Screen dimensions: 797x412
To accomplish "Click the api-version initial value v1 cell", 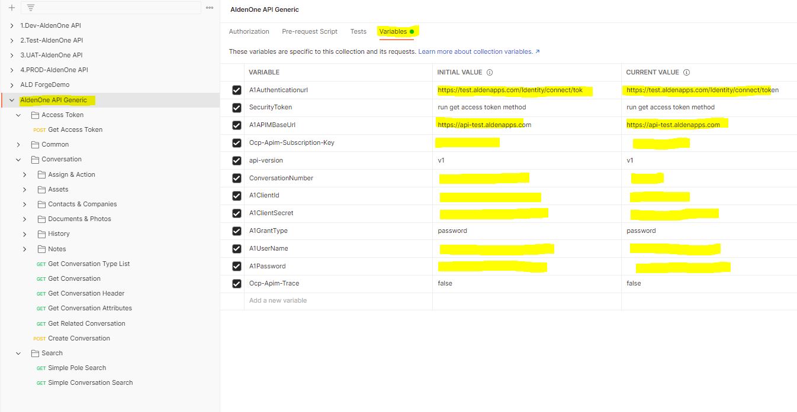I will 526,160.
